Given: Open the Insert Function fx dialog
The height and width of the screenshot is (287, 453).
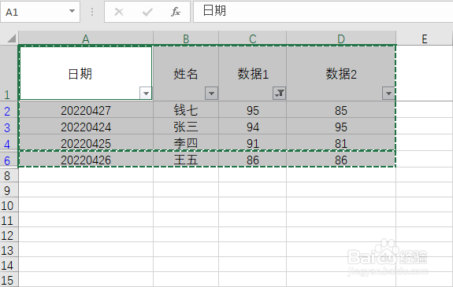Looking at the screenshot, I should (176, 12).
